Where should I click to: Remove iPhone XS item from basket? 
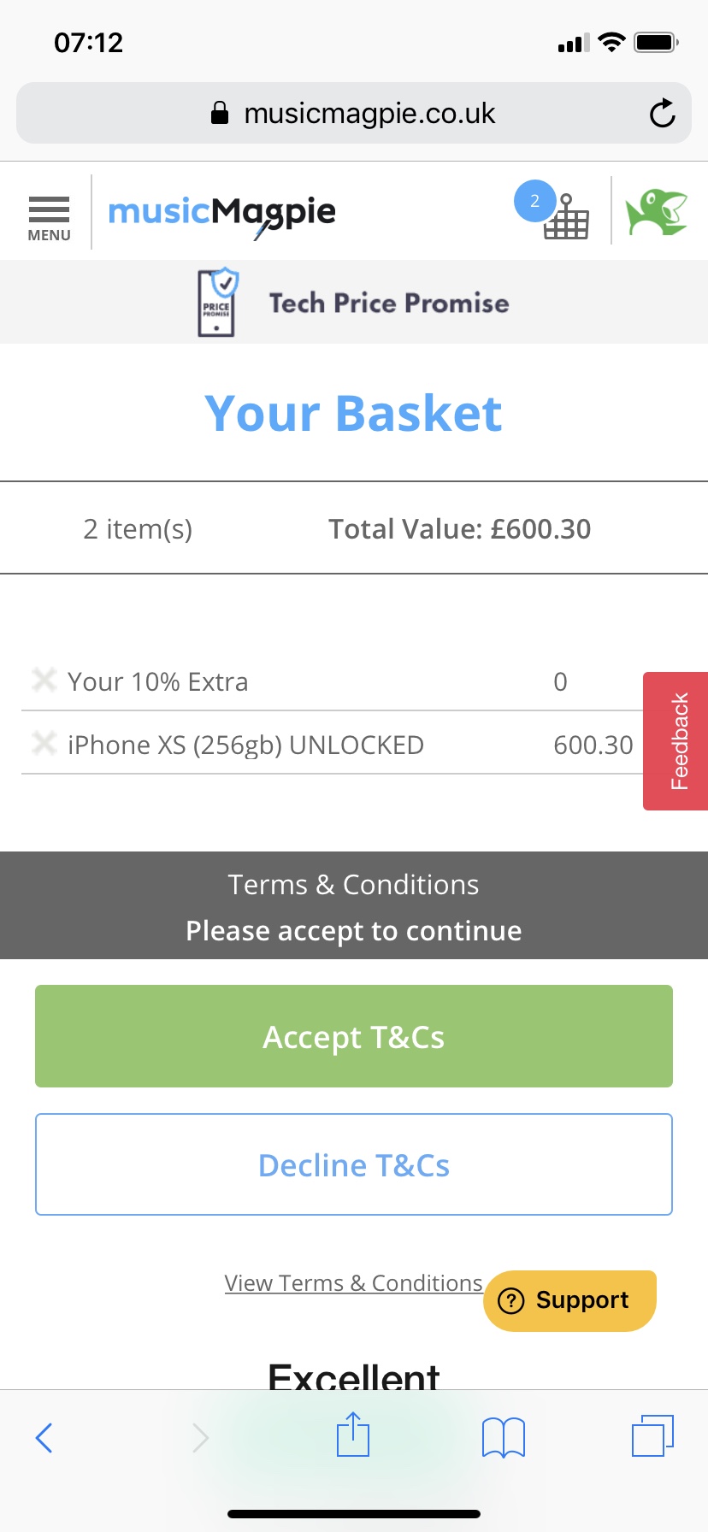44,744
